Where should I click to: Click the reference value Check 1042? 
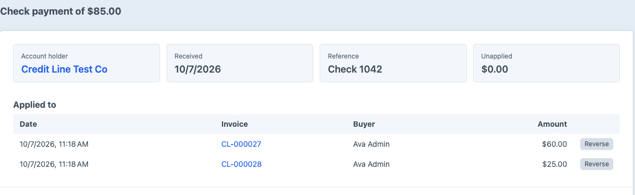(355, 69)
